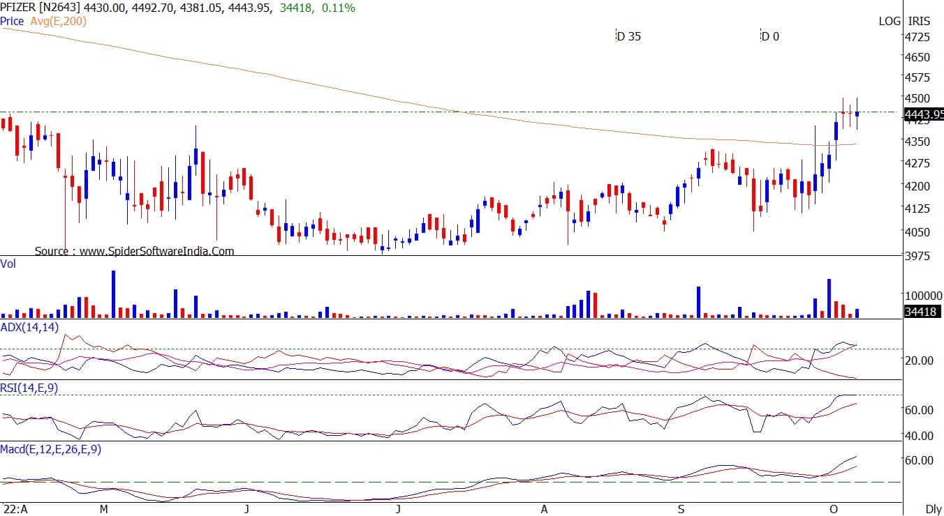Click the 100000 volume axis value
The height and width of the screenshot is (516, 944).
tap(922, 296)
